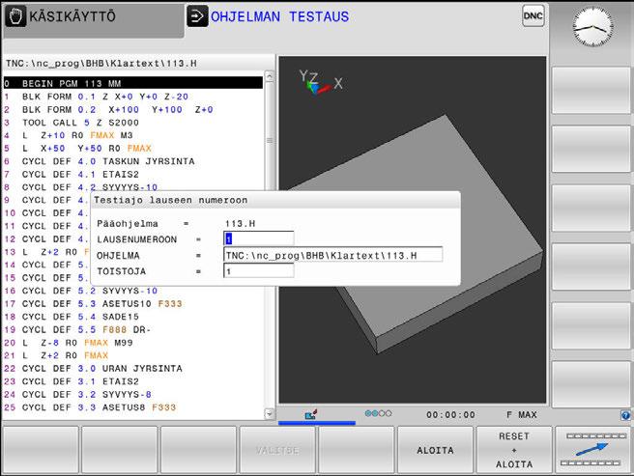The width and height of the screenshot is (634, 476).
Task: Select line 2 BLK FORM 0.2
Action: coord(133,109)
